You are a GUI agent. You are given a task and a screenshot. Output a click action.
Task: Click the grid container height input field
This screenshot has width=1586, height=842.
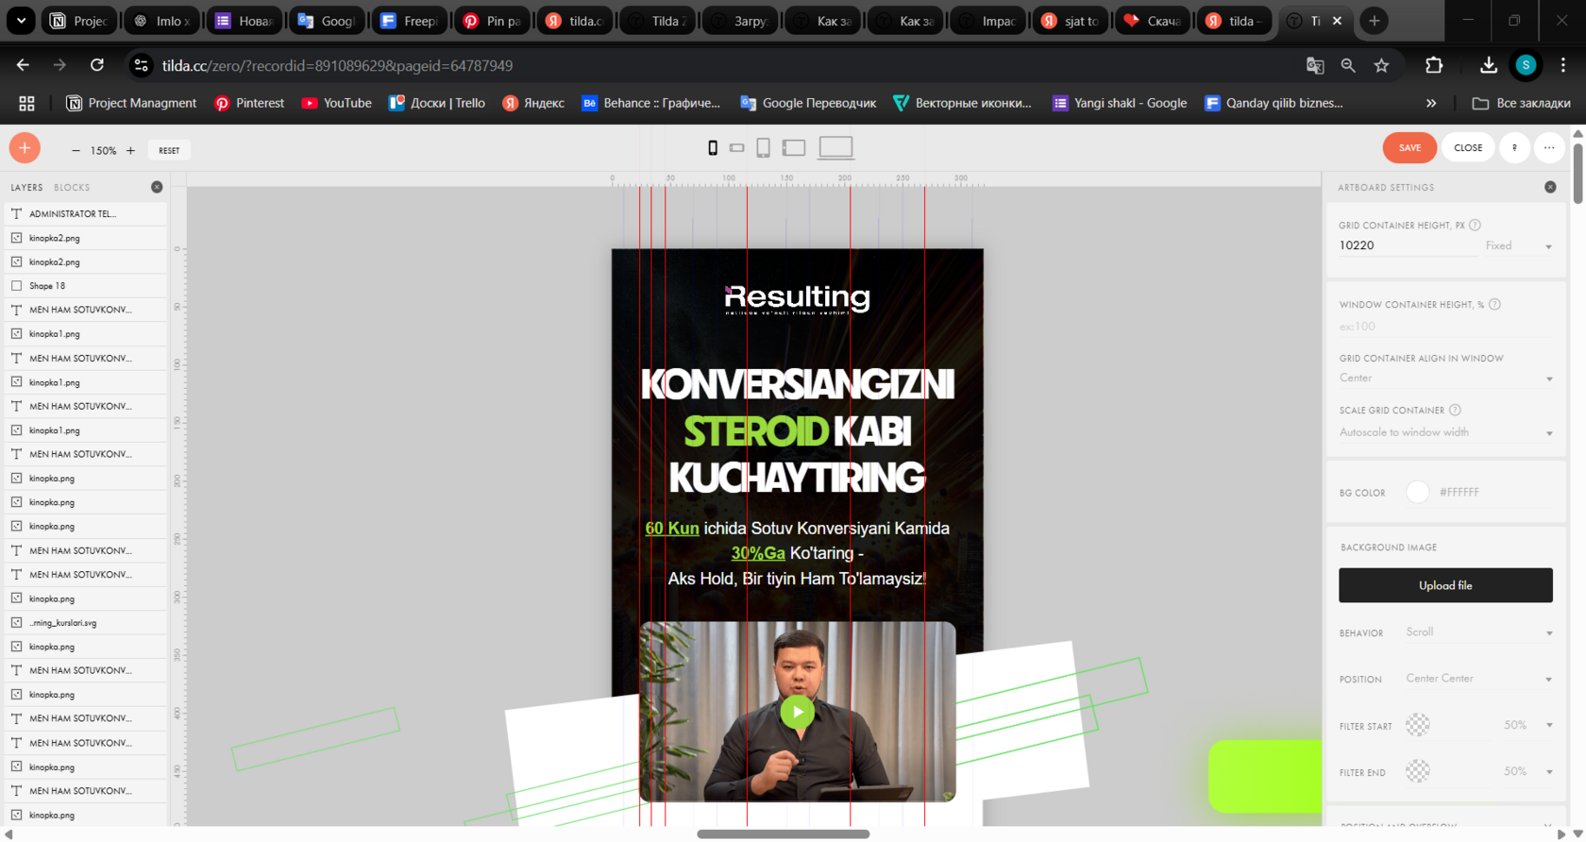point(1405,245)
